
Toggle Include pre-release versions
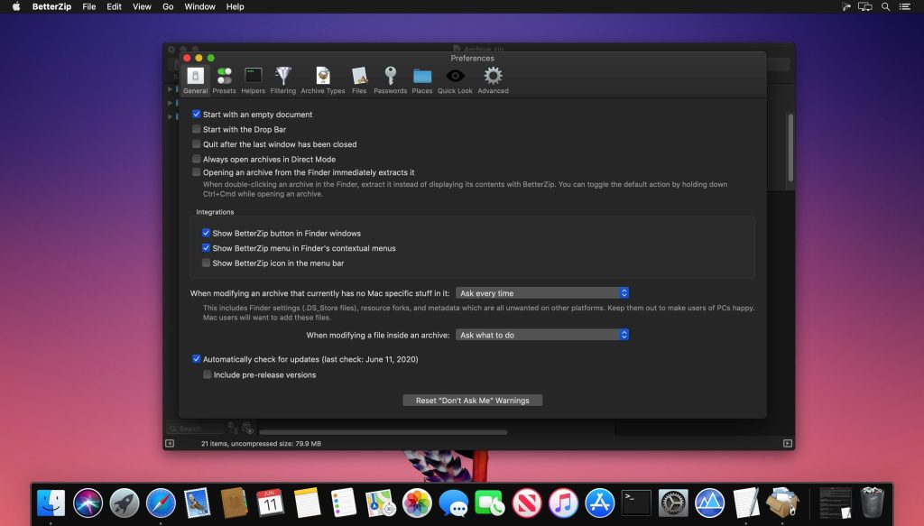[x=207, y=374]
